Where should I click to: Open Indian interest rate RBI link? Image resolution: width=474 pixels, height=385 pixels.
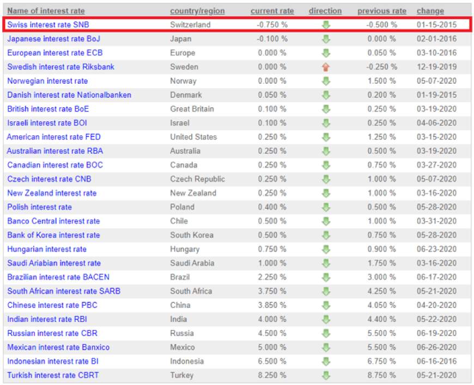(x=47, y=319)
